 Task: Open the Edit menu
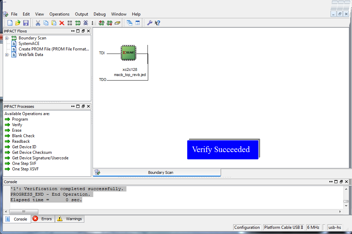coord(26,14)
